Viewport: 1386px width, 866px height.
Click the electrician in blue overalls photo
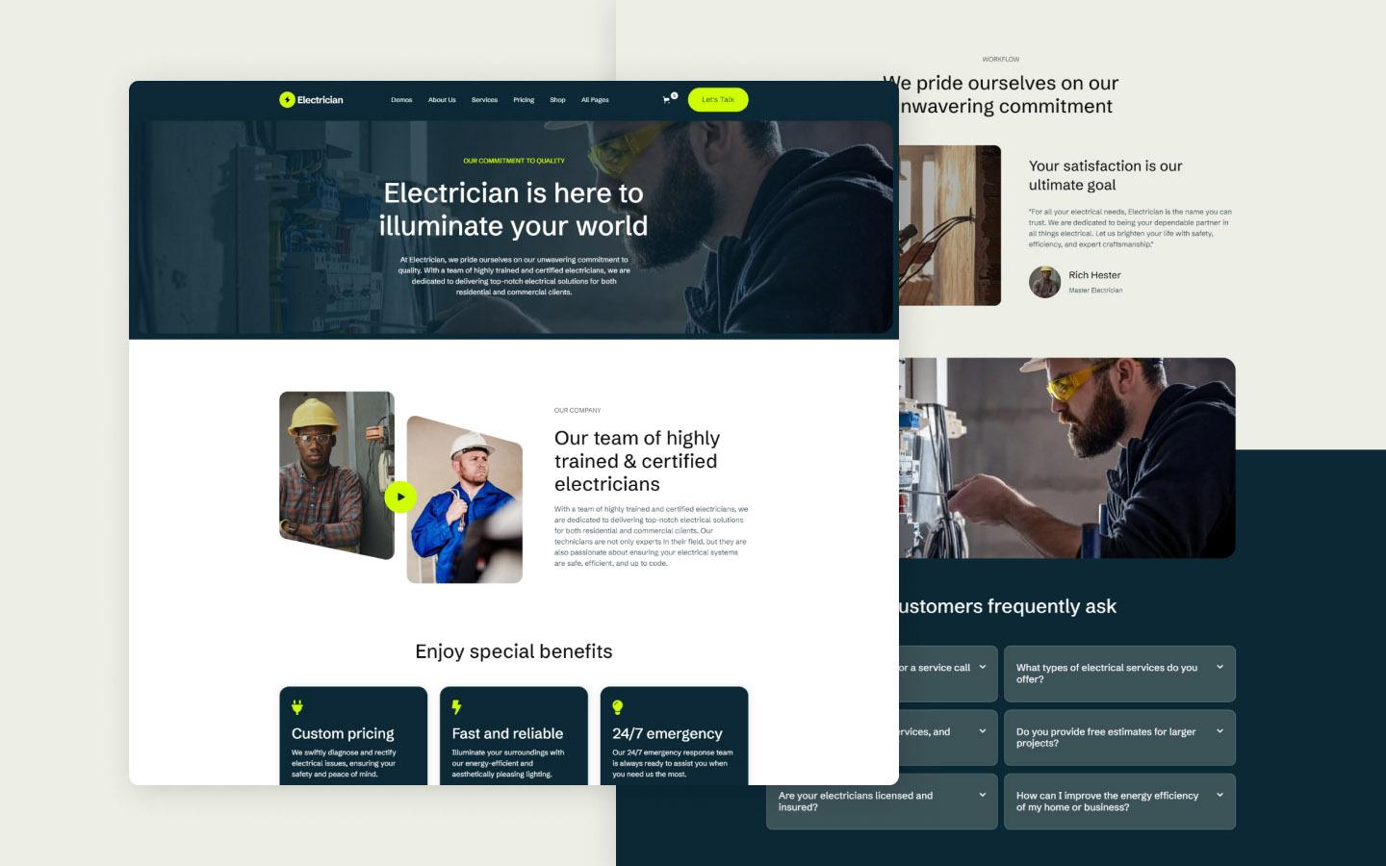(x=465, y=499)
